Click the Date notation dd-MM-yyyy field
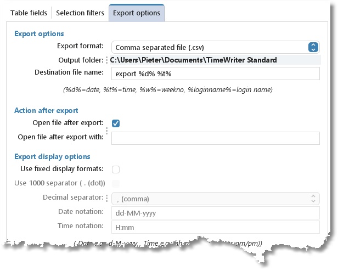338x271 pixels. pos(215,213)
